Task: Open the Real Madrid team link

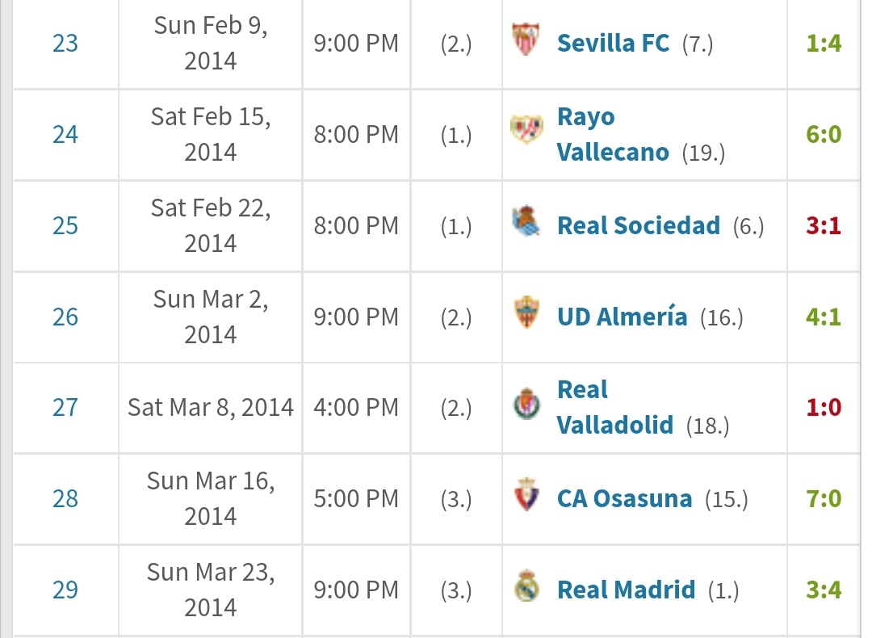Action: [x=626, y=590]
